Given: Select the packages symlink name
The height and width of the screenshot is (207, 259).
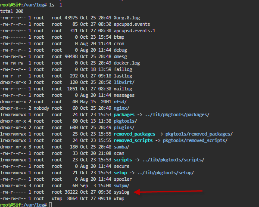Looking at the screenshot, I should [124, 114].
